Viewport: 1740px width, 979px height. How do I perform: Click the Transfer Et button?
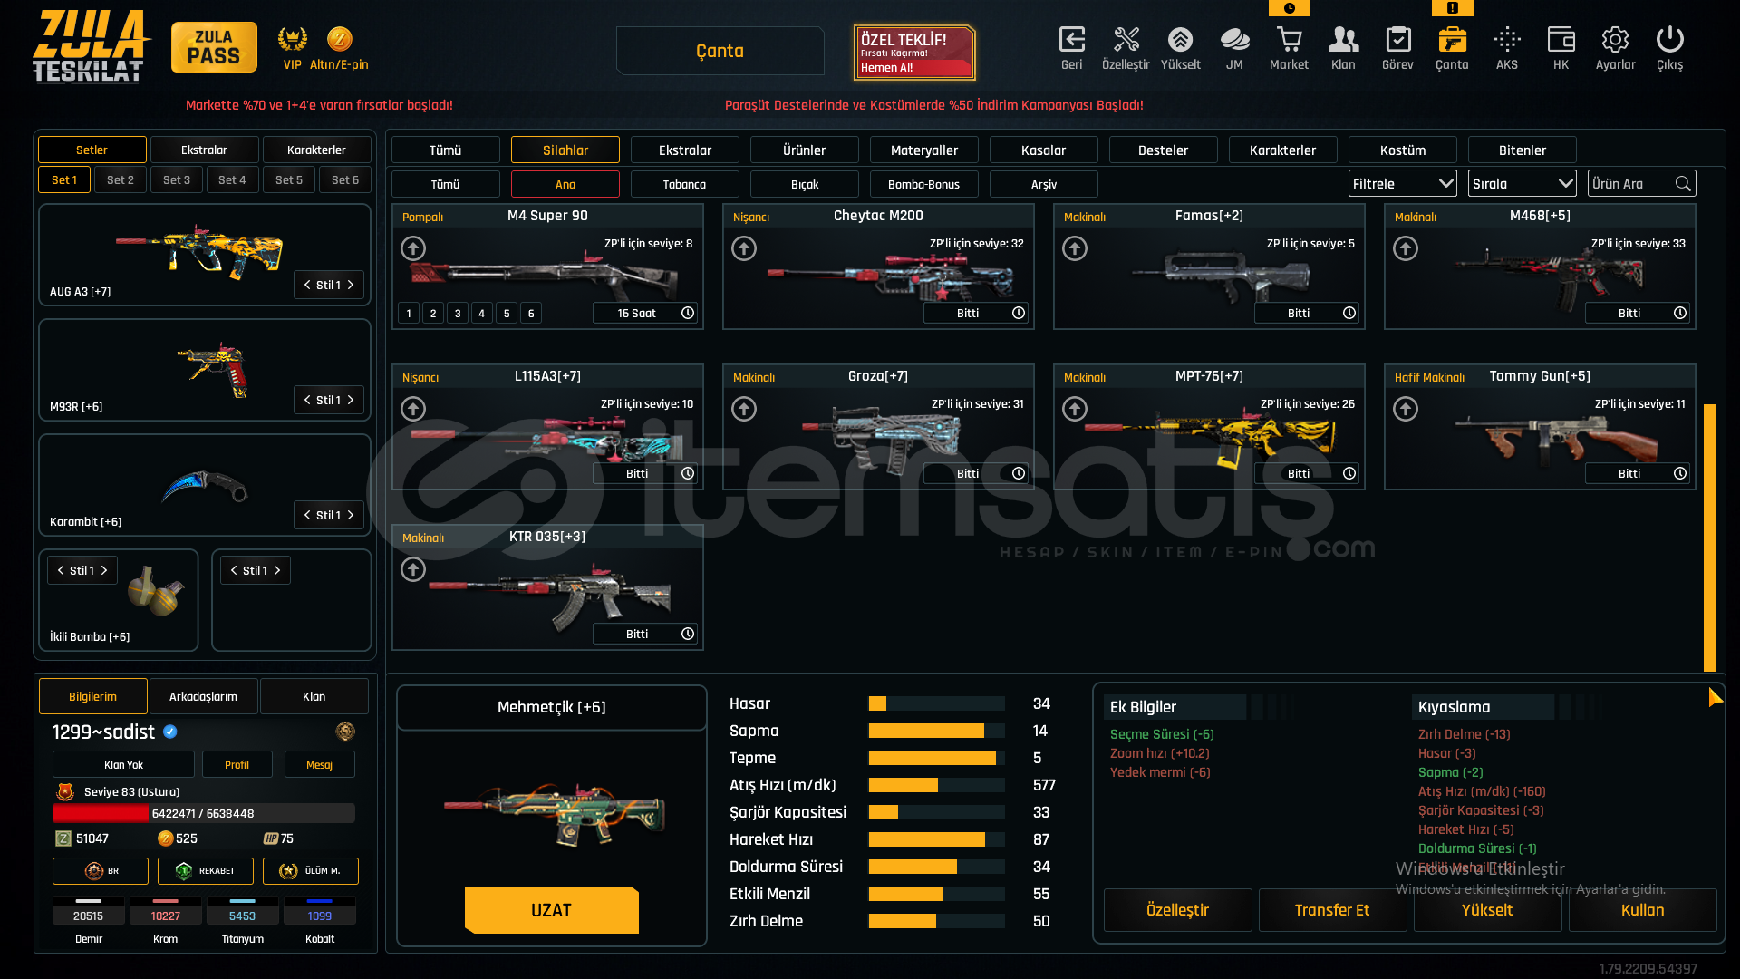(x=1331, y=910)
